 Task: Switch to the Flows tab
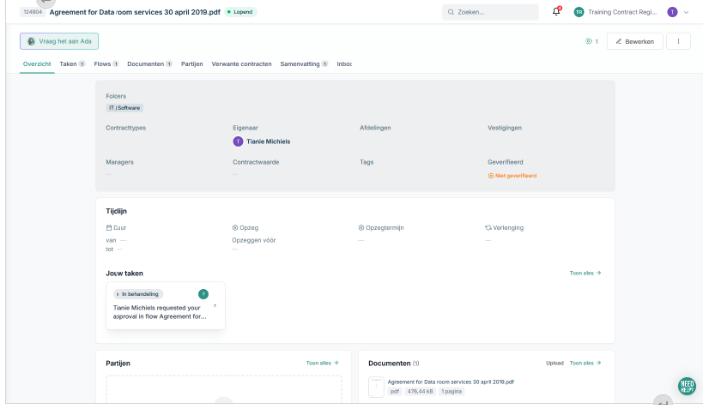point(105,63)
